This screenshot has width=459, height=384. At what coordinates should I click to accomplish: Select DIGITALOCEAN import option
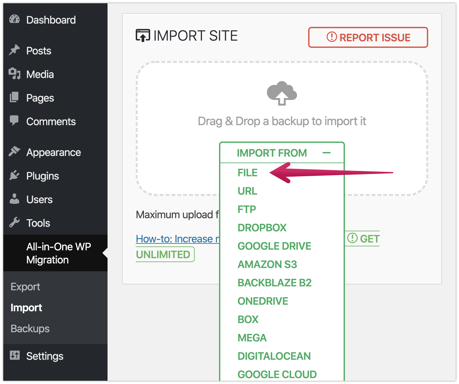(x=274, y=356)
